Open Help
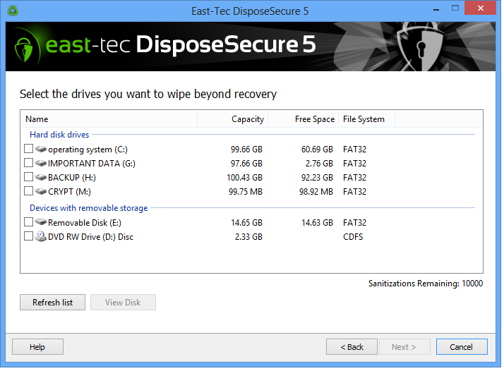 pos(37,347)
